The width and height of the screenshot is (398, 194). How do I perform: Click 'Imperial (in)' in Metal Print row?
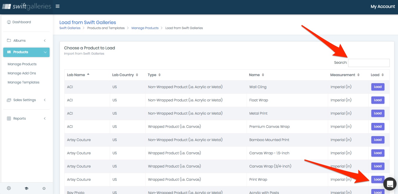[x=341, y=113]
